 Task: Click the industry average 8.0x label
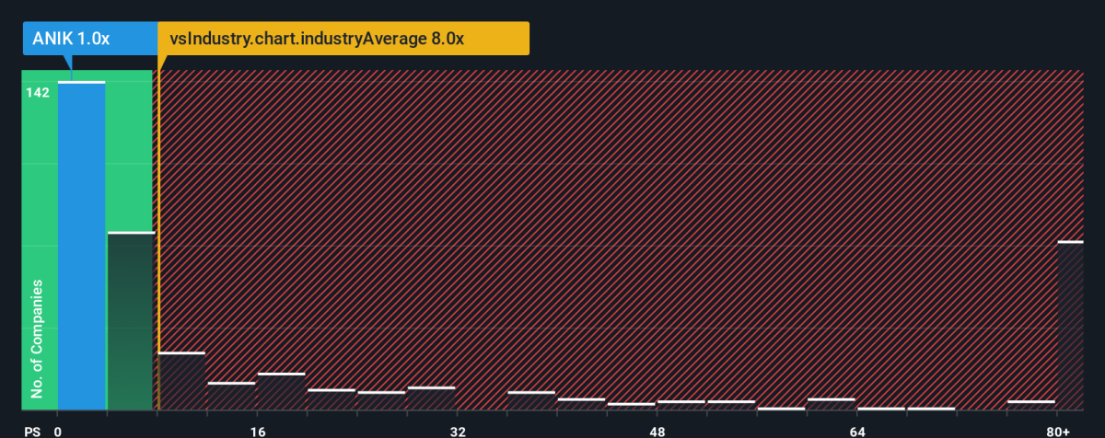click(x=343, y=40)
